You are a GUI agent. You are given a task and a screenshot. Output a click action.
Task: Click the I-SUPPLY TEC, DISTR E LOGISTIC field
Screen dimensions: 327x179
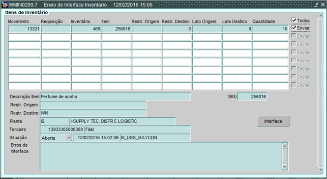(122, 121)
